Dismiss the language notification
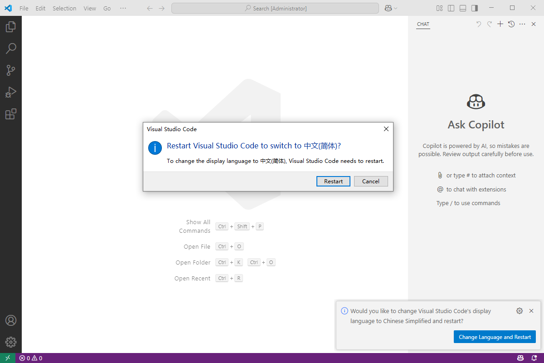The height and width of the screenshot is (363, 544). [531, 311]
